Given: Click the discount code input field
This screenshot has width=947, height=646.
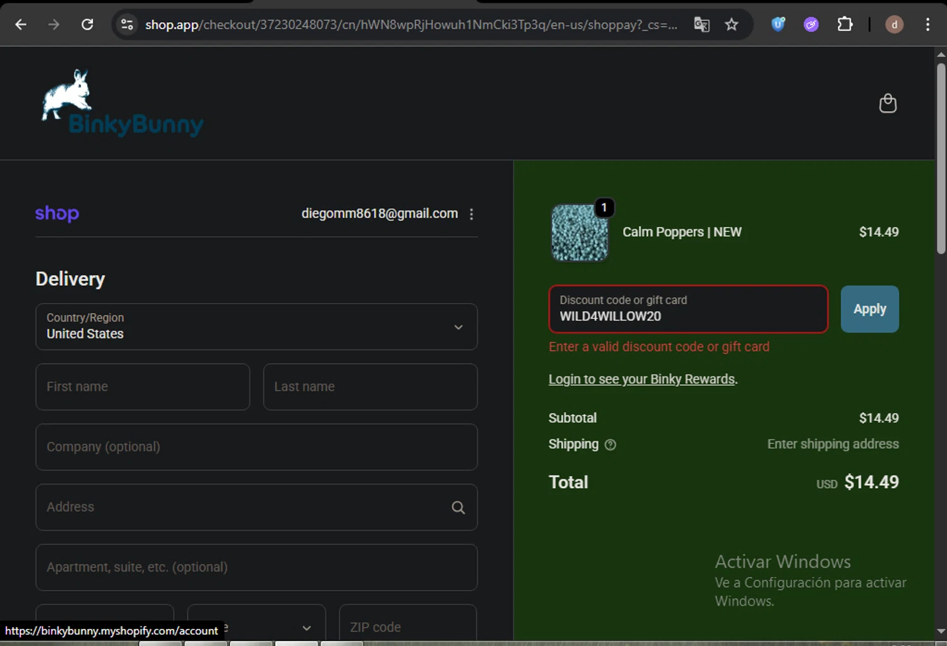Looking at the screenshot, I should (x=688, y=309).
